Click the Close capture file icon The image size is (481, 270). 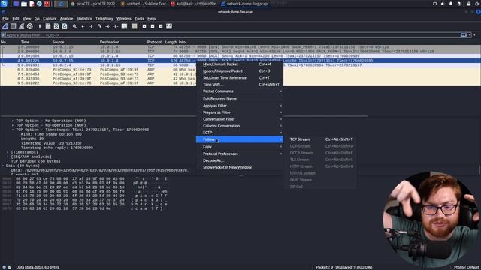(x=56, y=26)
